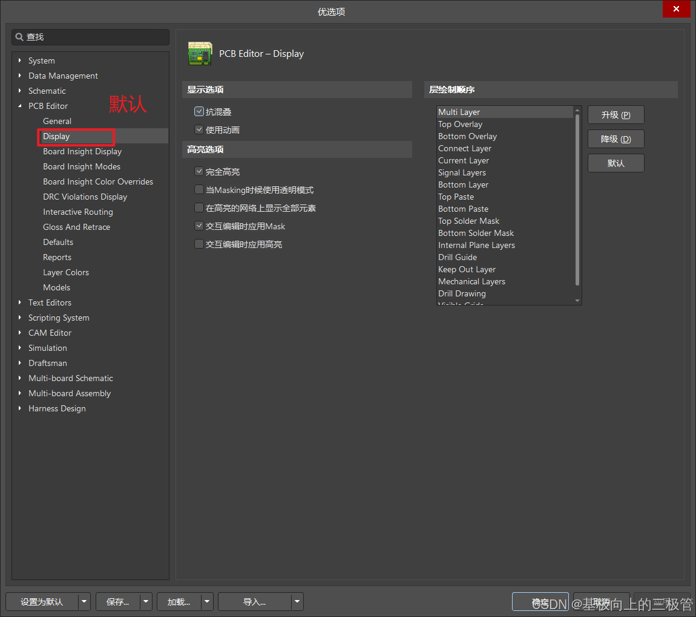Open DRC Violations Display page

click(85, 197)
